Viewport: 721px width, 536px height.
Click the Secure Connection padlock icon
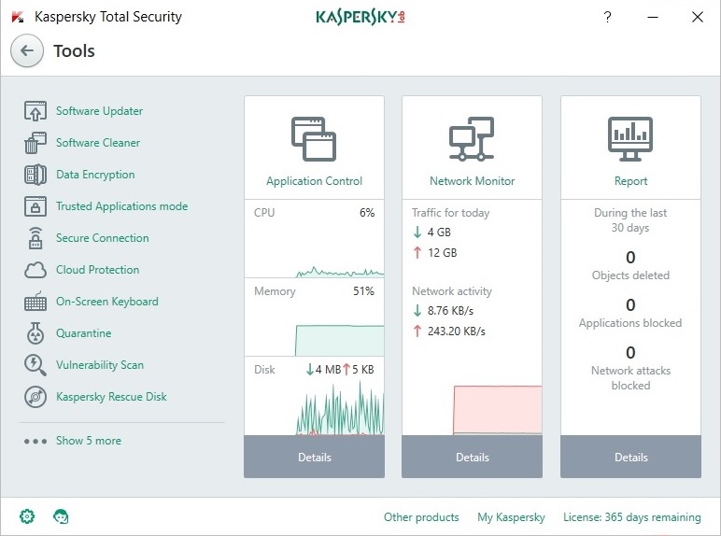(35, 238)
